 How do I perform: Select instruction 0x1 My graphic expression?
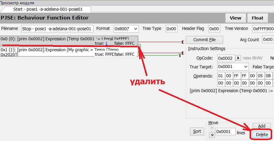[46, 50]
